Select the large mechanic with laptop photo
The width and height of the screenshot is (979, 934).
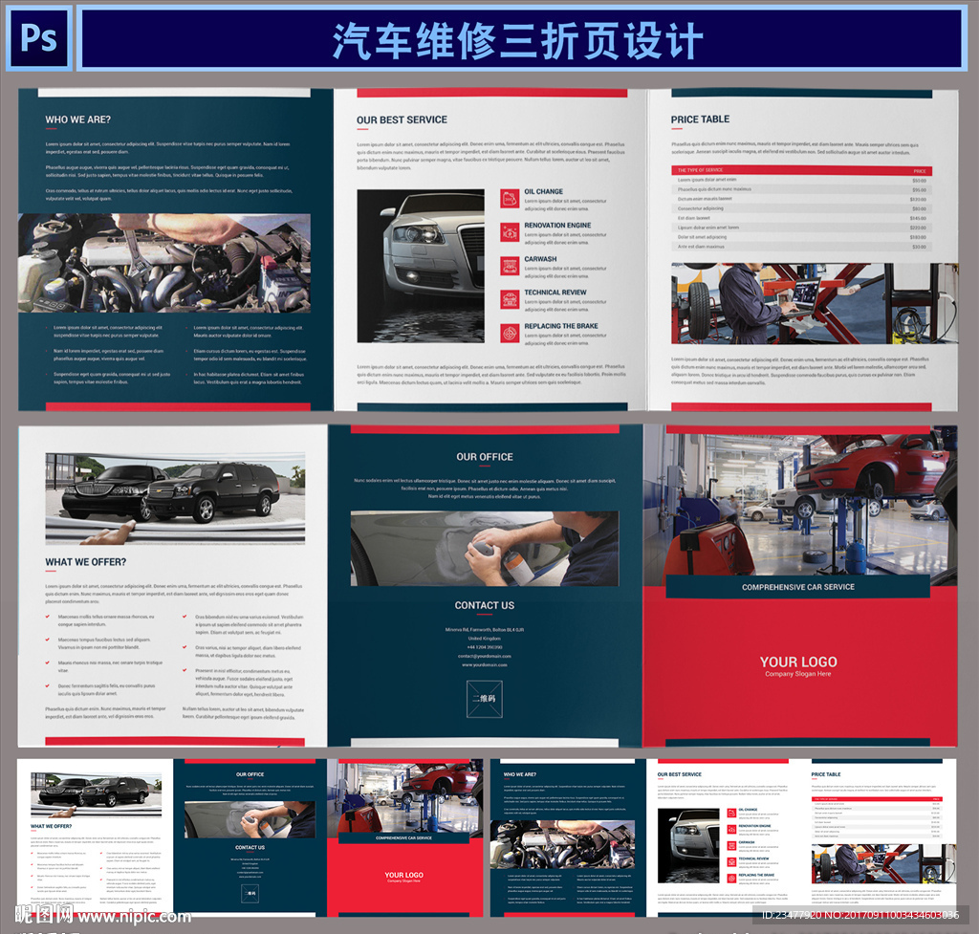815,303
